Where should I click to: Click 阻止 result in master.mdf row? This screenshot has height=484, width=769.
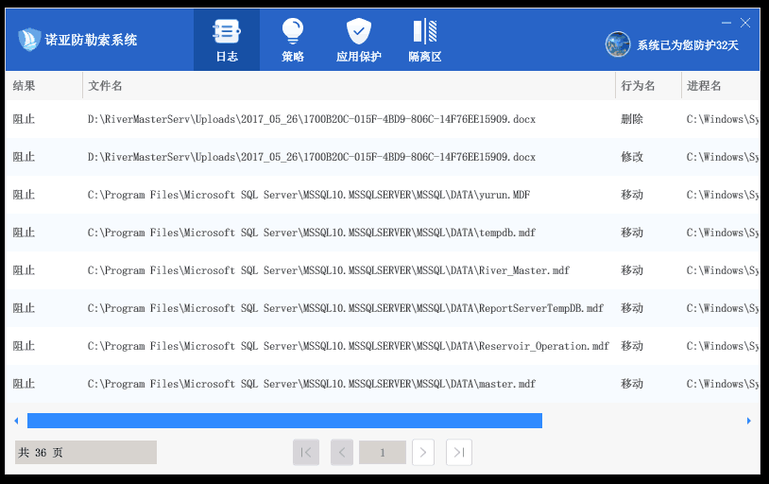24,384
